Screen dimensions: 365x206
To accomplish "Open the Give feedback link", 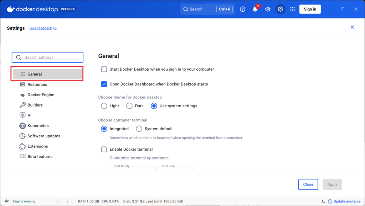I will tap(41, 28).
